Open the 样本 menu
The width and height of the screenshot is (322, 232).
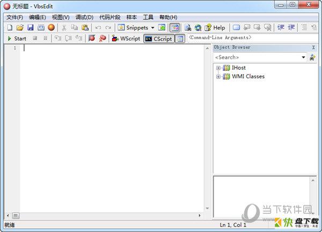point(131,18)
